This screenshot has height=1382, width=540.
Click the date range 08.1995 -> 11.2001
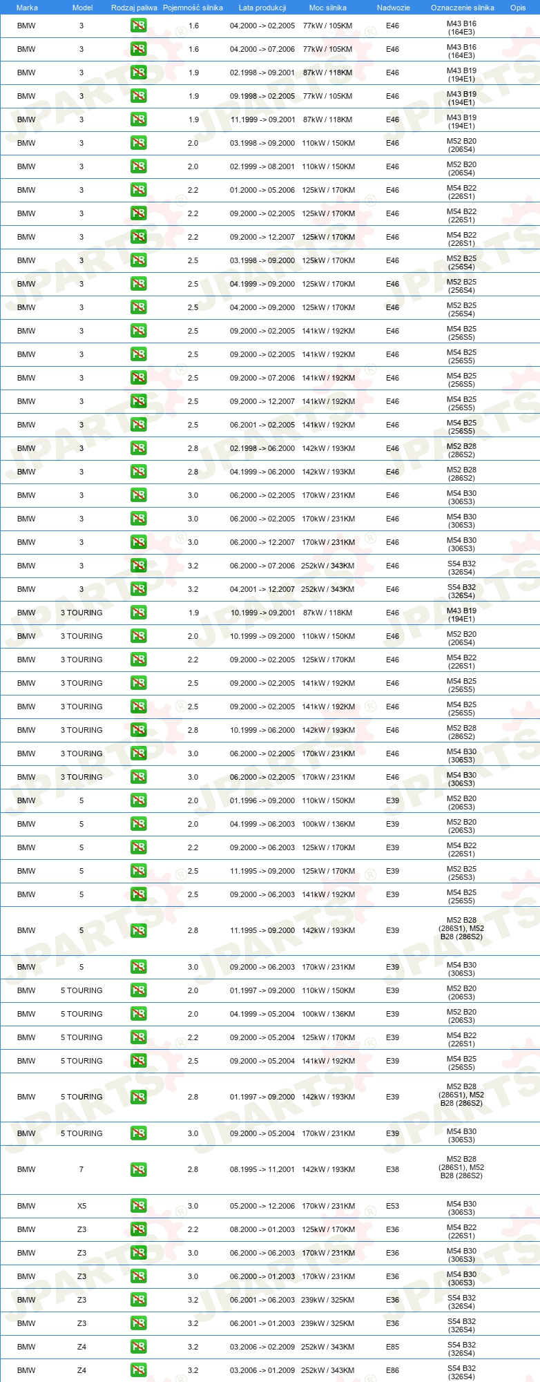(x=262, y=1169)
